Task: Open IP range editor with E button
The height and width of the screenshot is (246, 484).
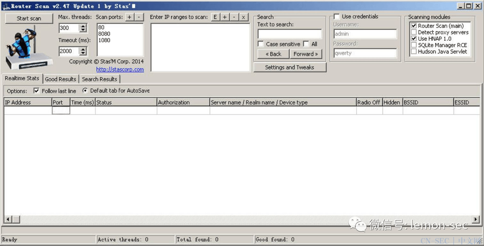Action: pyautogui.click(x=215, y=17)
